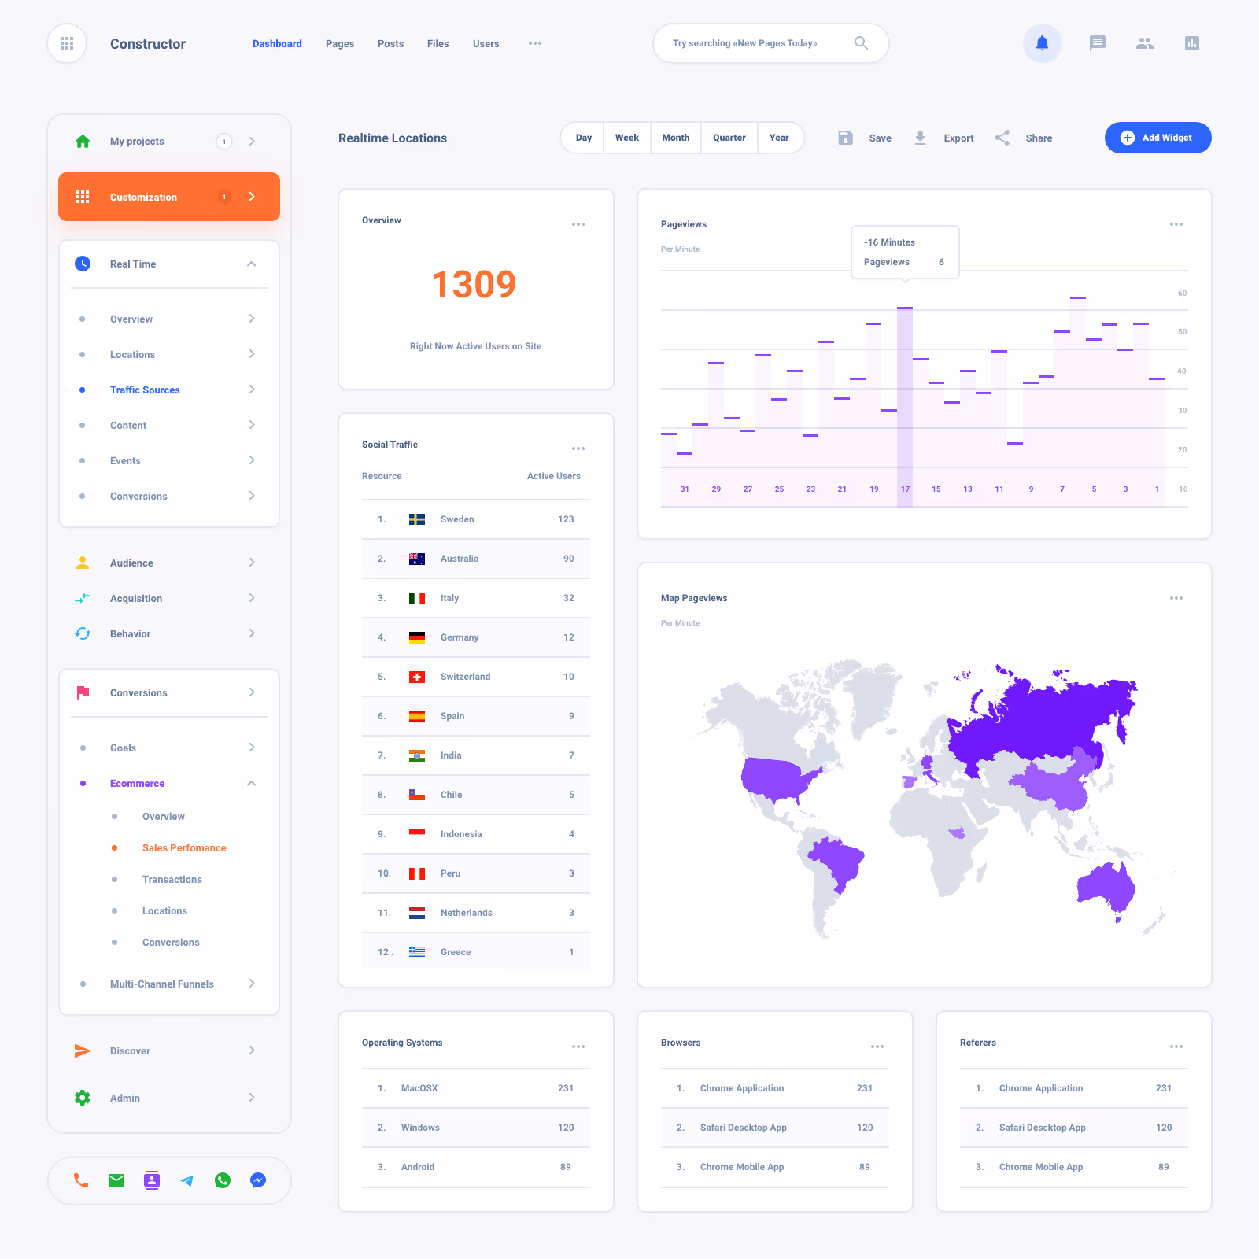Click the Save icon above the charts
Screen dimensions: 1259x1259
pyautogui.click(x=845, y=138)
